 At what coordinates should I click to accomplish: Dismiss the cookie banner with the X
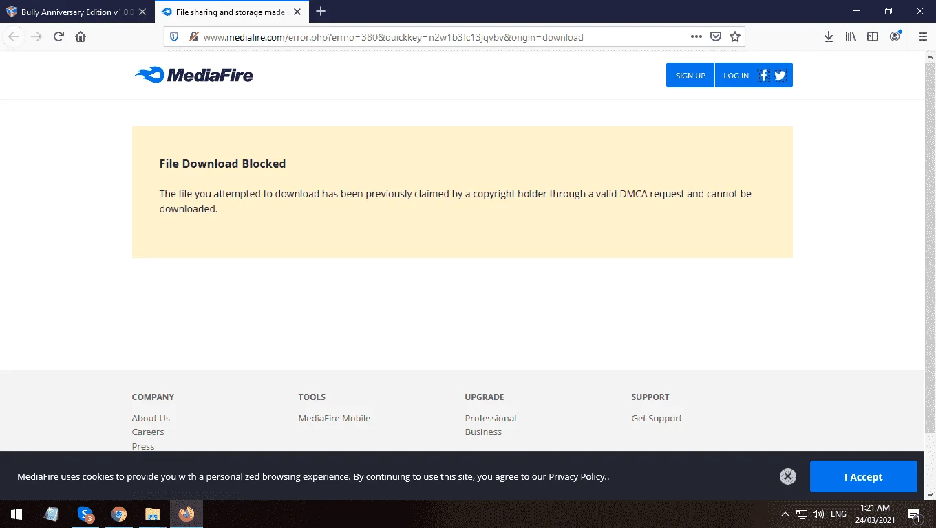(x=788, y=476)
